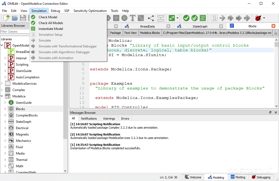
Task: Switch to the Welcome perspective
Action: (x=193, y=177)
